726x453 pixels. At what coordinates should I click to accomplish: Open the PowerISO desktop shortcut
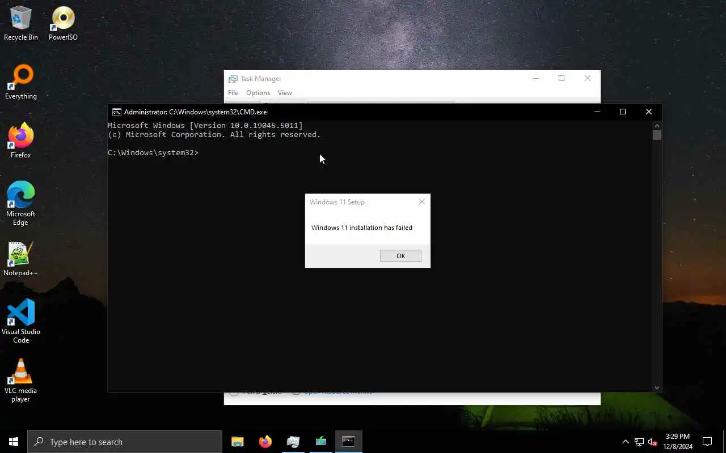pos(63,24)
